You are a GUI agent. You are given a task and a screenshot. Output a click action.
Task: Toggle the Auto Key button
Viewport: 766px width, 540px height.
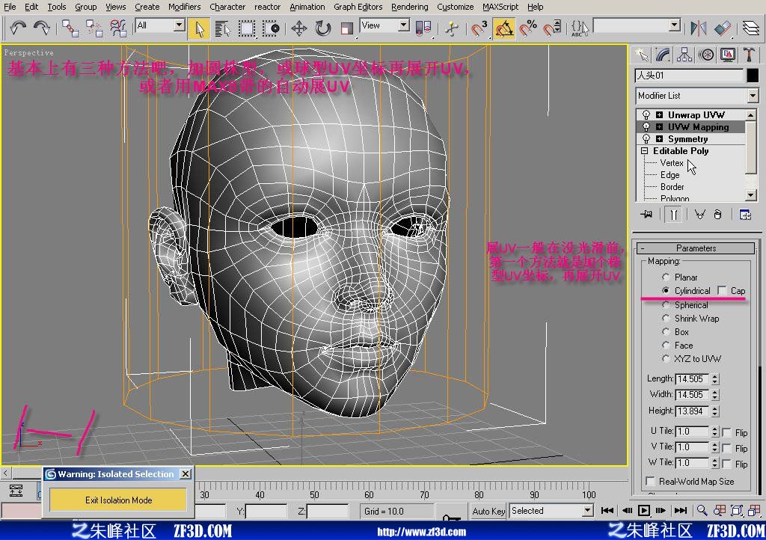[x=488, y=511]
